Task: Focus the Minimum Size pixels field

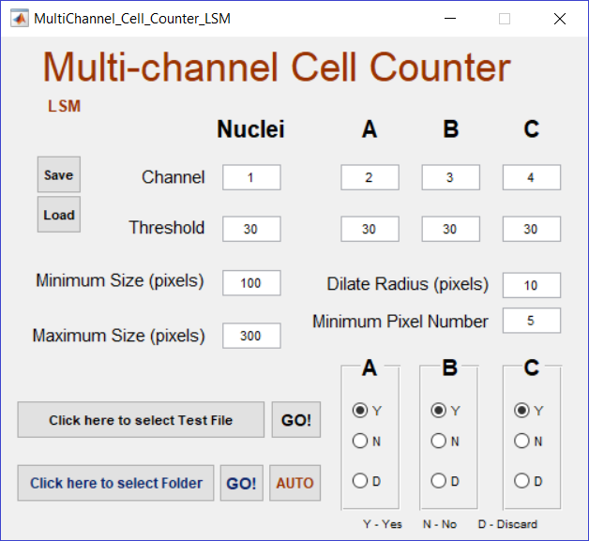Action: (251, 282)
